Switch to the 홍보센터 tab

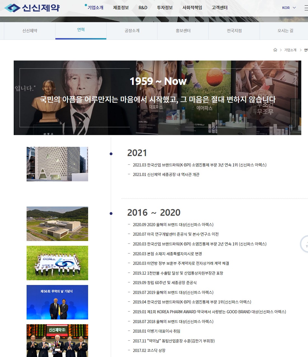183,31
